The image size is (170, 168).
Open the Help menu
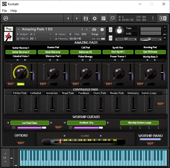click(x=14, y=11)
